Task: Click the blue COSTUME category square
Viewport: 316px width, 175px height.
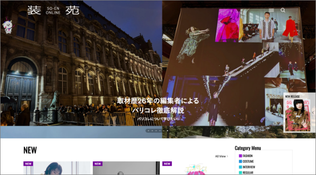Action: tap(241, 161)
